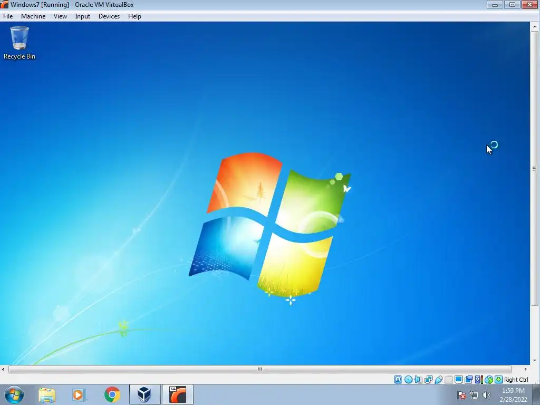Select the running VM window taskbar button
The height and width of the screenshot is (405, 540).
[x=177, y=394]
